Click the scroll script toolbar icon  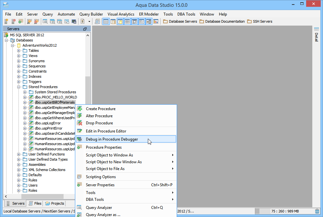97,21
